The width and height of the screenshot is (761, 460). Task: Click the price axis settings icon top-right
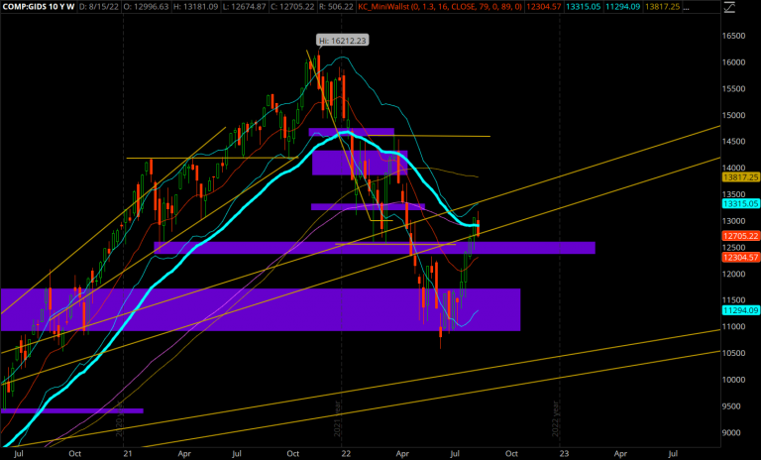click(x=729, y=8)
